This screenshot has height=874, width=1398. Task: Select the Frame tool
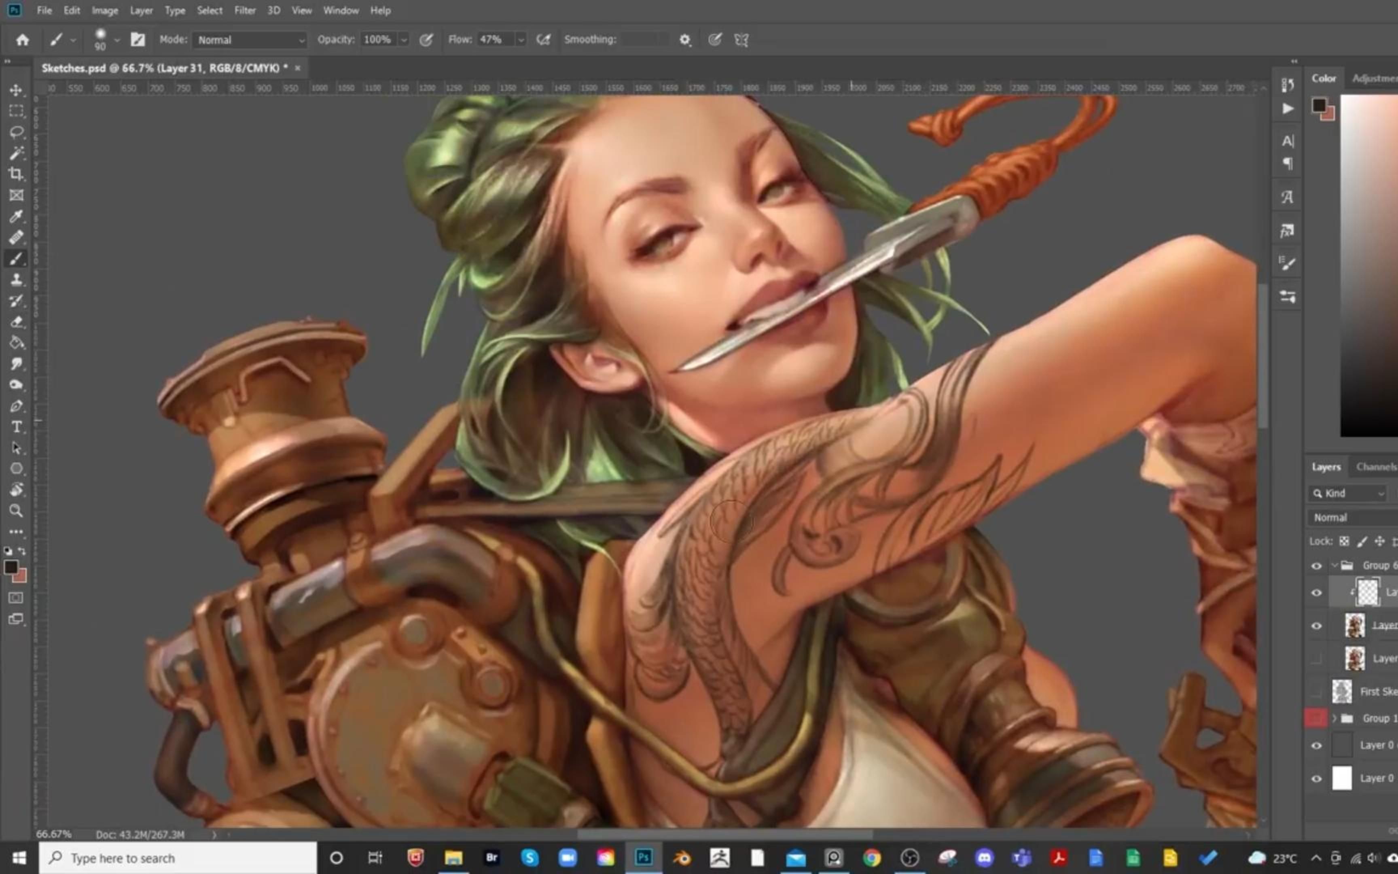pyautogui.click(x=16, y=195)
